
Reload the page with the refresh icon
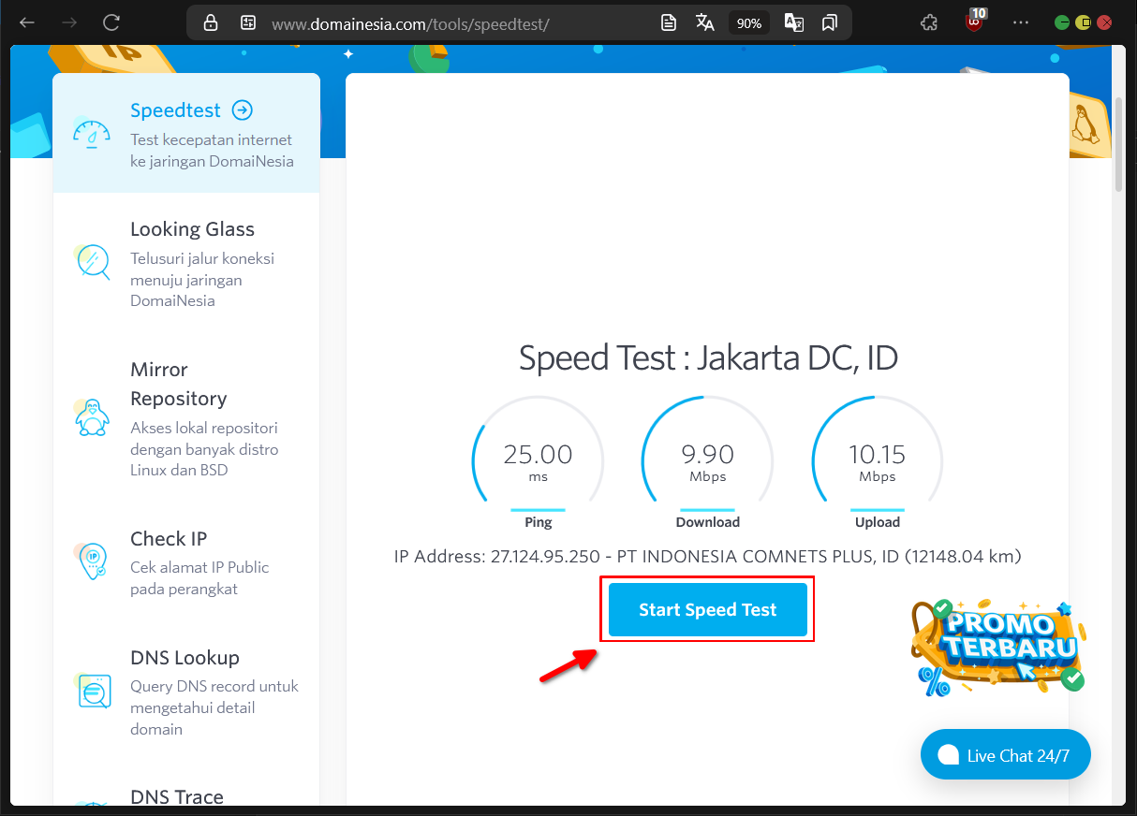coord(111,22)
